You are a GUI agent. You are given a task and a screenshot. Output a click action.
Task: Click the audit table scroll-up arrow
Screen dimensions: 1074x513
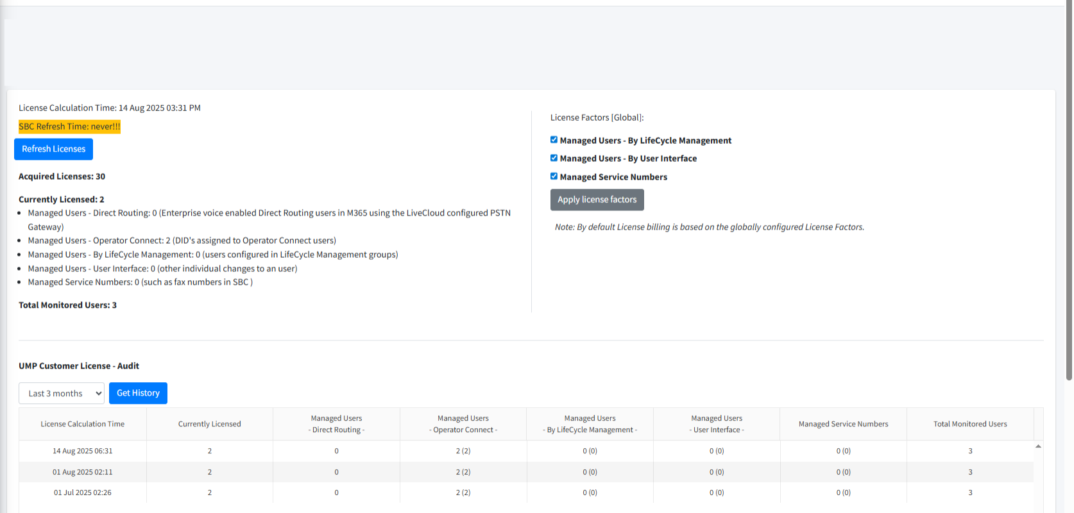(x=1038, y=446)
